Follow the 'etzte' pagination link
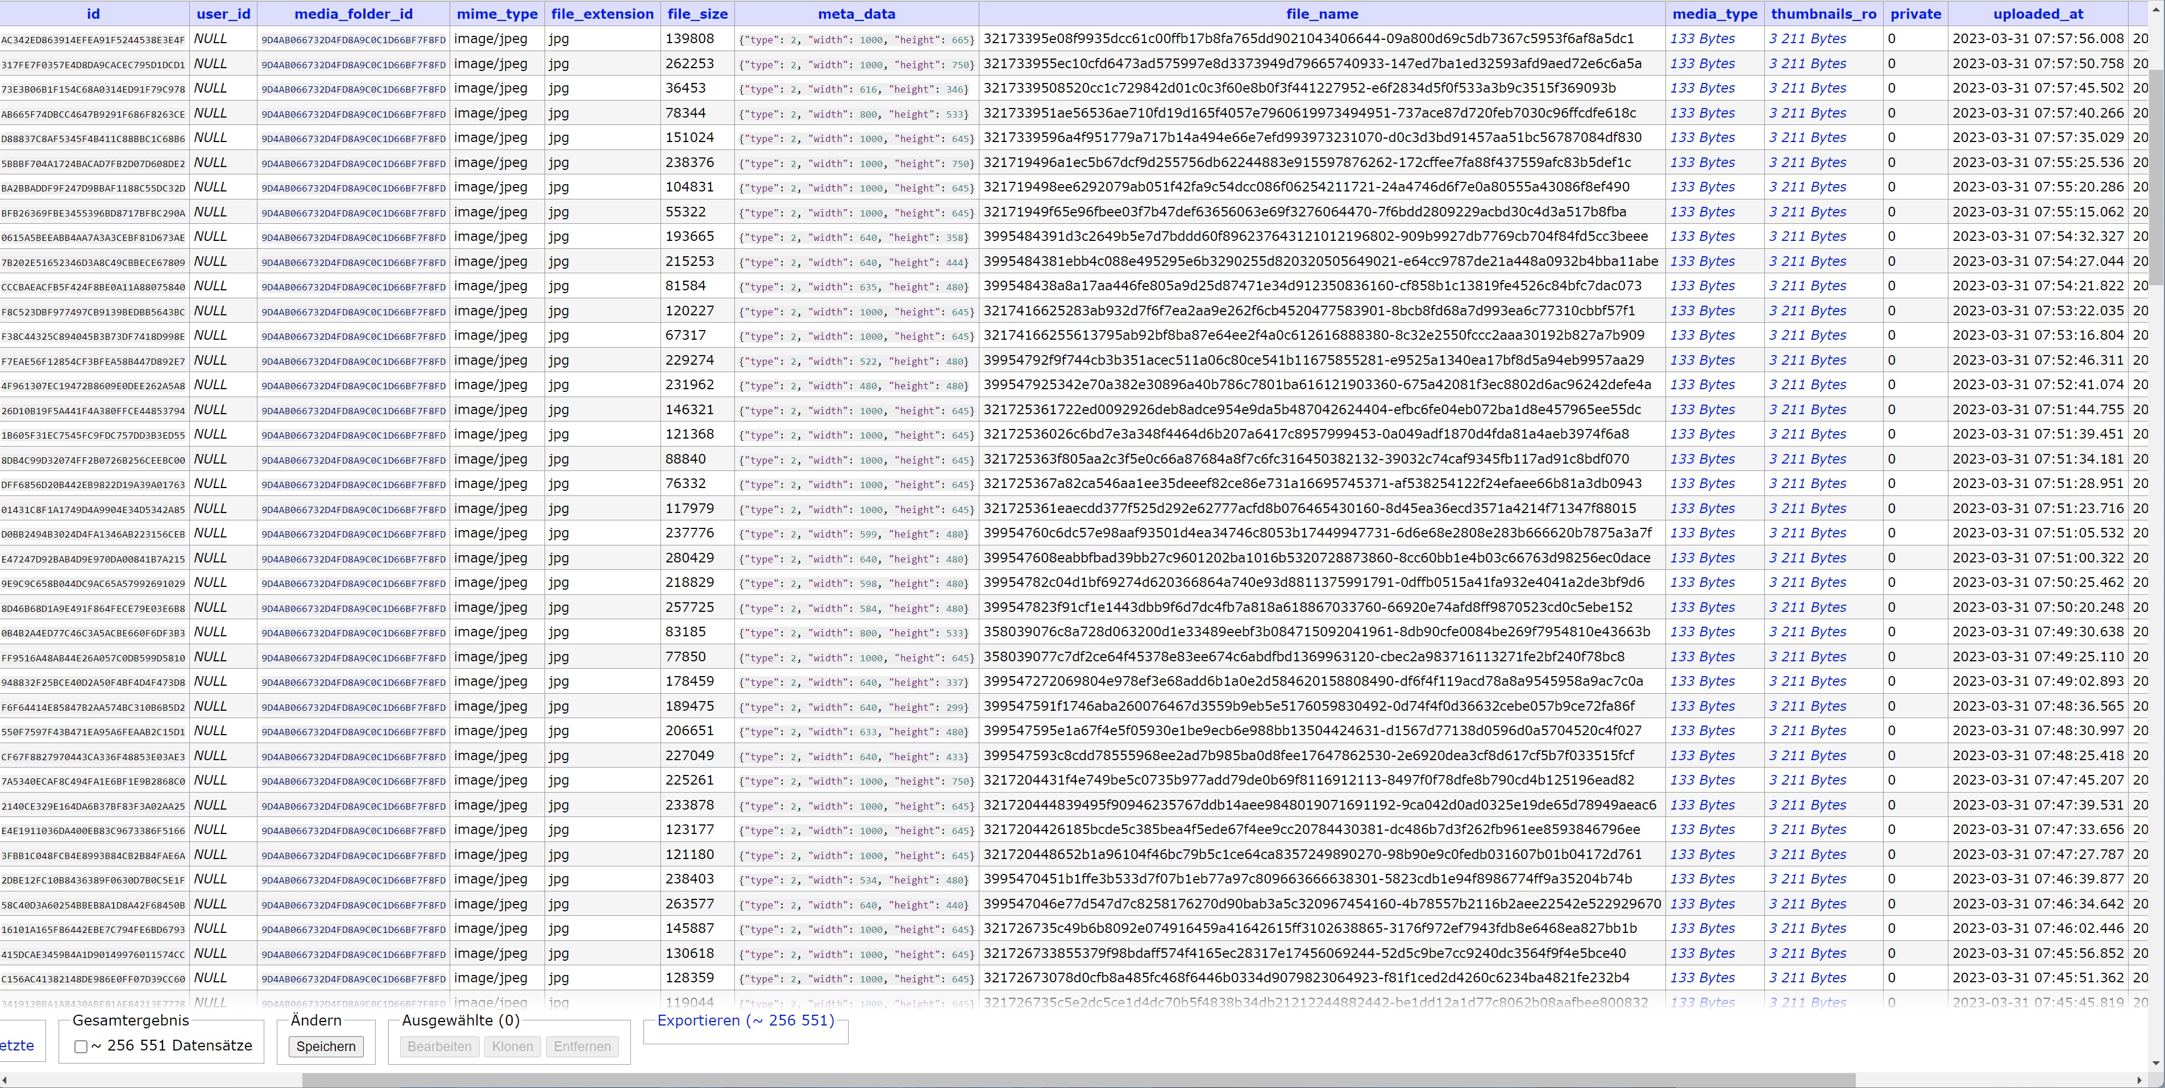Screen dimensions: 2165x1088 point(17,1045)
